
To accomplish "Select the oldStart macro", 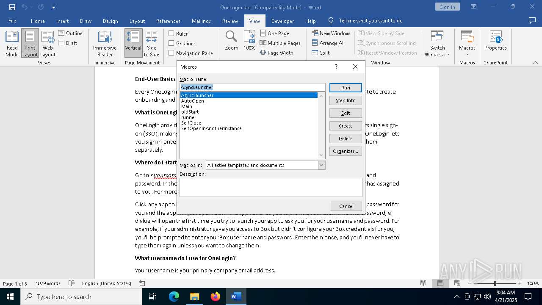I will click(249, 112).
